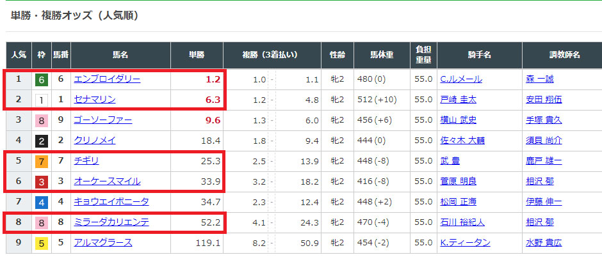This screenshot has width=602, height=262.
Task: Open trainer 森 一誠 page
Action: (539, 79)
